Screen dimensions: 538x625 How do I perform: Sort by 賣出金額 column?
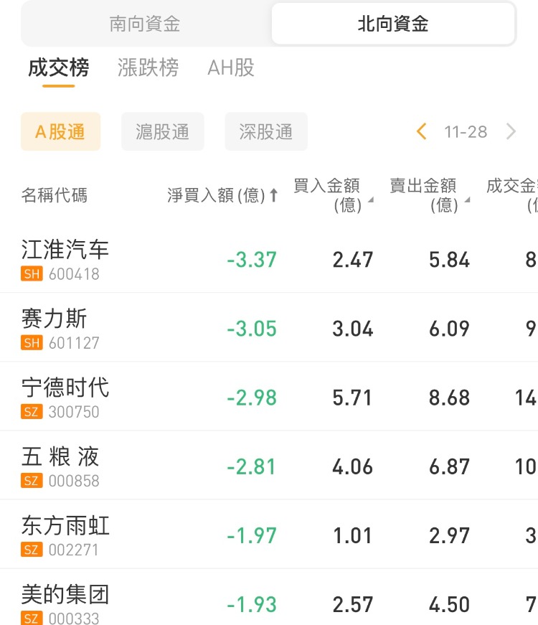pyautogui.click(x=428, y=195)
